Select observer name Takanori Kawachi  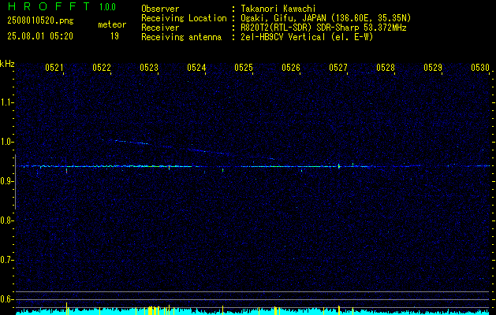coord(278,9)
